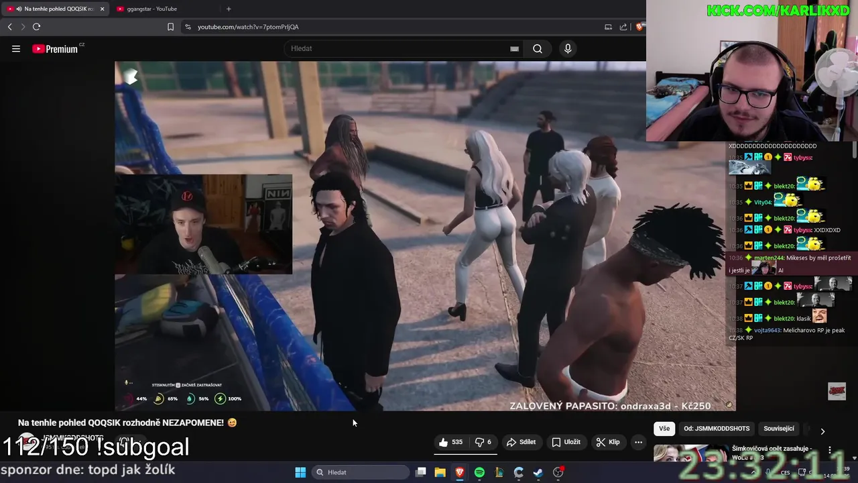Select the Od: JSMMKODDSHOTS filter chip

717,429
